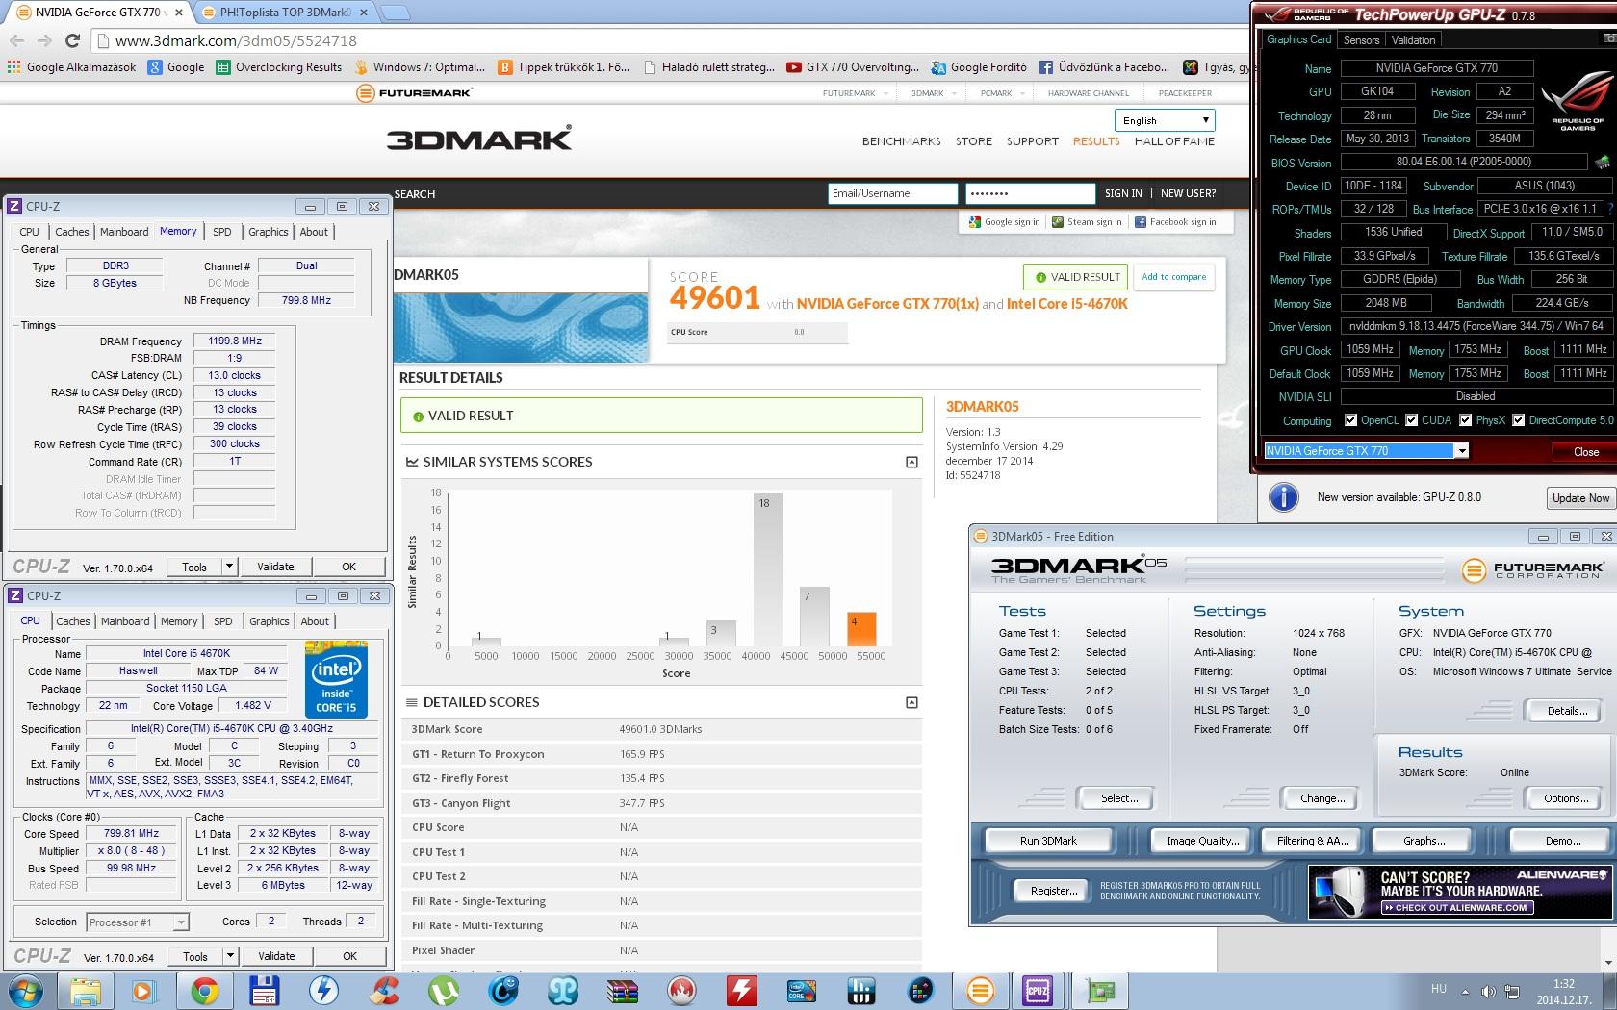The image size is (1617, 1010).
Task: Click the Facebook sign in button
Action: pos(1175,222)
